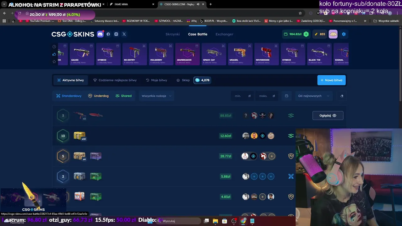Bookmark page with browser star icon
The width and height of the screenshot is (402, 226).
tap(300, 13)
